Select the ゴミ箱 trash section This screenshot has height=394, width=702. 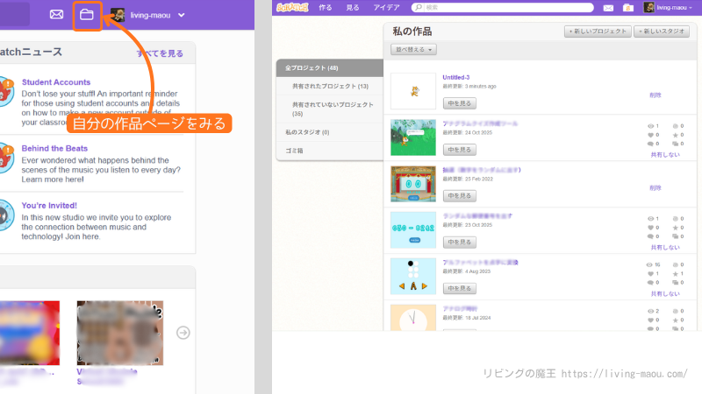tap(297, 151)
